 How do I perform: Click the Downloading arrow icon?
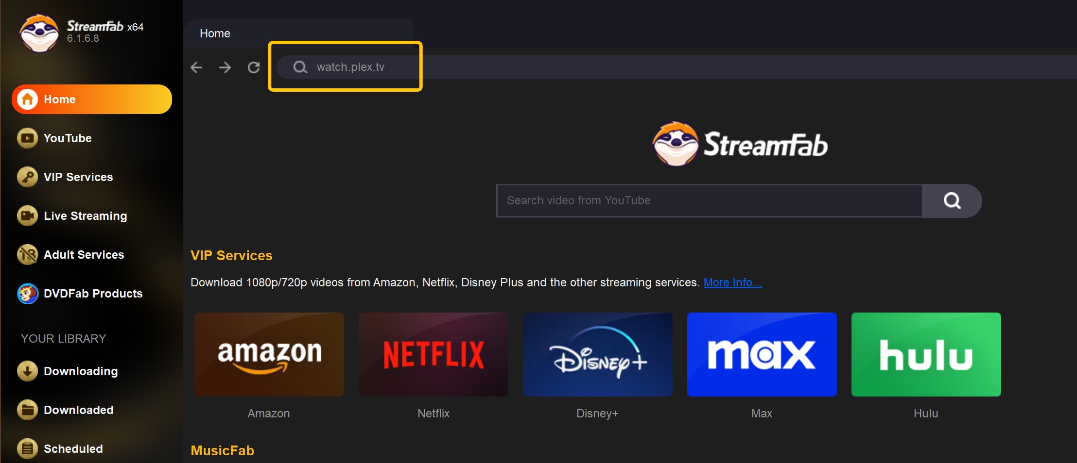[x=27, y=371]
